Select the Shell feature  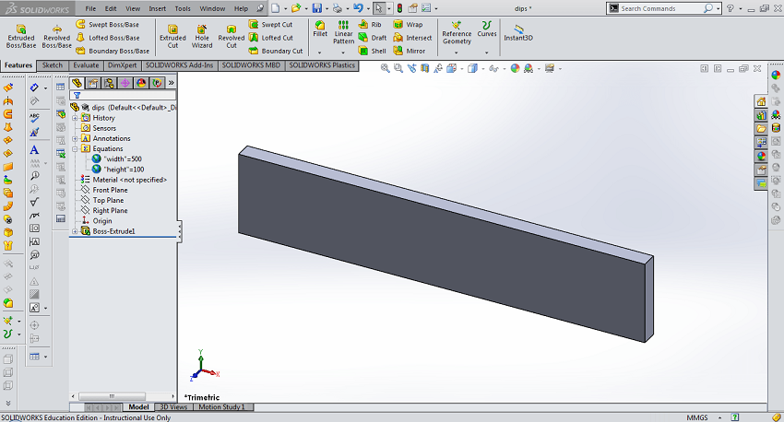pos(373,51)
